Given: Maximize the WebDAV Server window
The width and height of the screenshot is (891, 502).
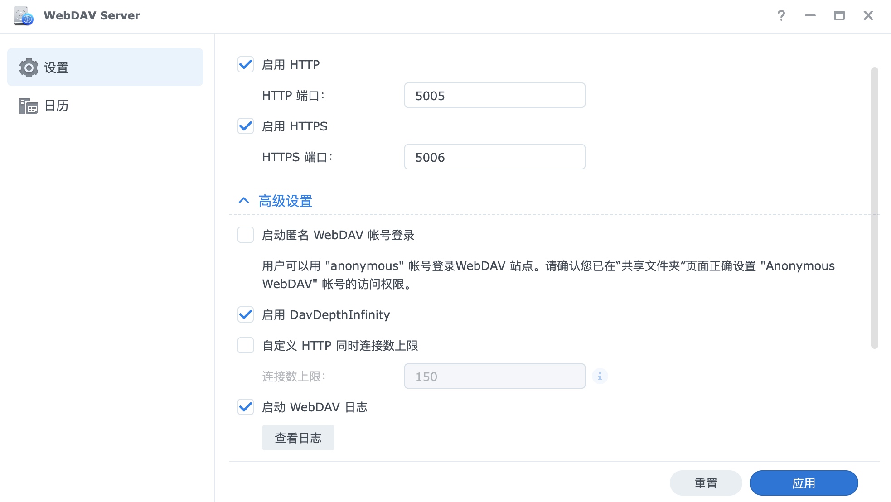Looking at the screenshot, I should (x=839, y=15).
